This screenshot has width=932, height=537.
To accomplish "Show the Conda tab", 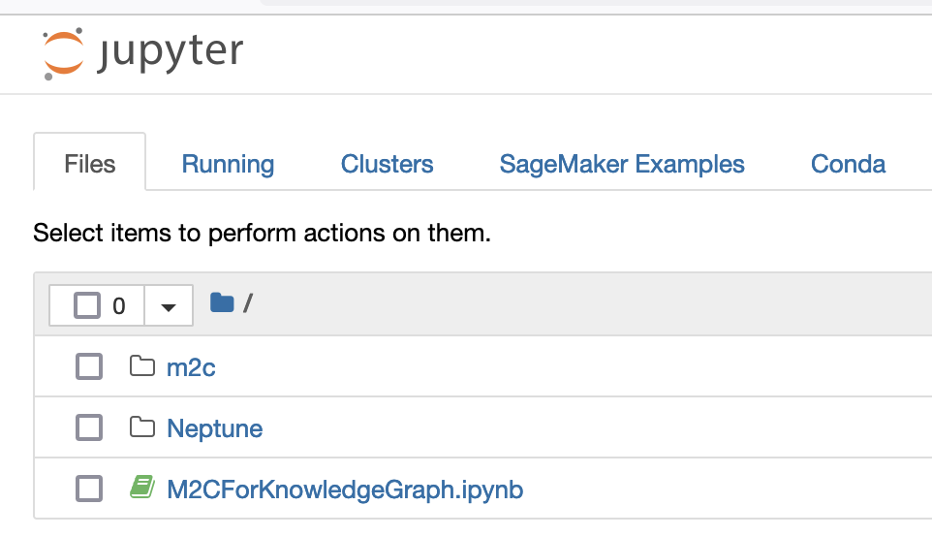I will (848, 164).
